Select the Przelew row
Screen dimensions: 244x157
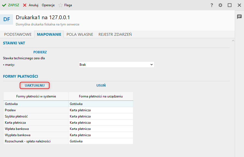tap(36, 110)
